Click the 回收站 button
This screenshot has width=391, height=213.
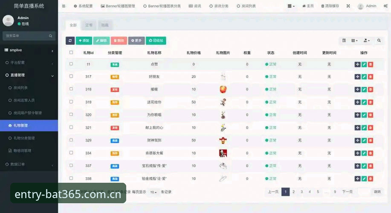coord(156,40)
